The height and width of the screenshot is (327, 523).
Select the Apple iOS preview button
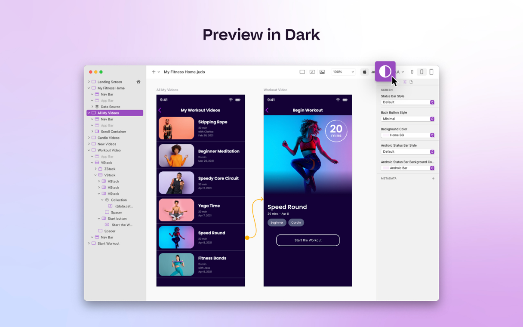pos(364,72)
